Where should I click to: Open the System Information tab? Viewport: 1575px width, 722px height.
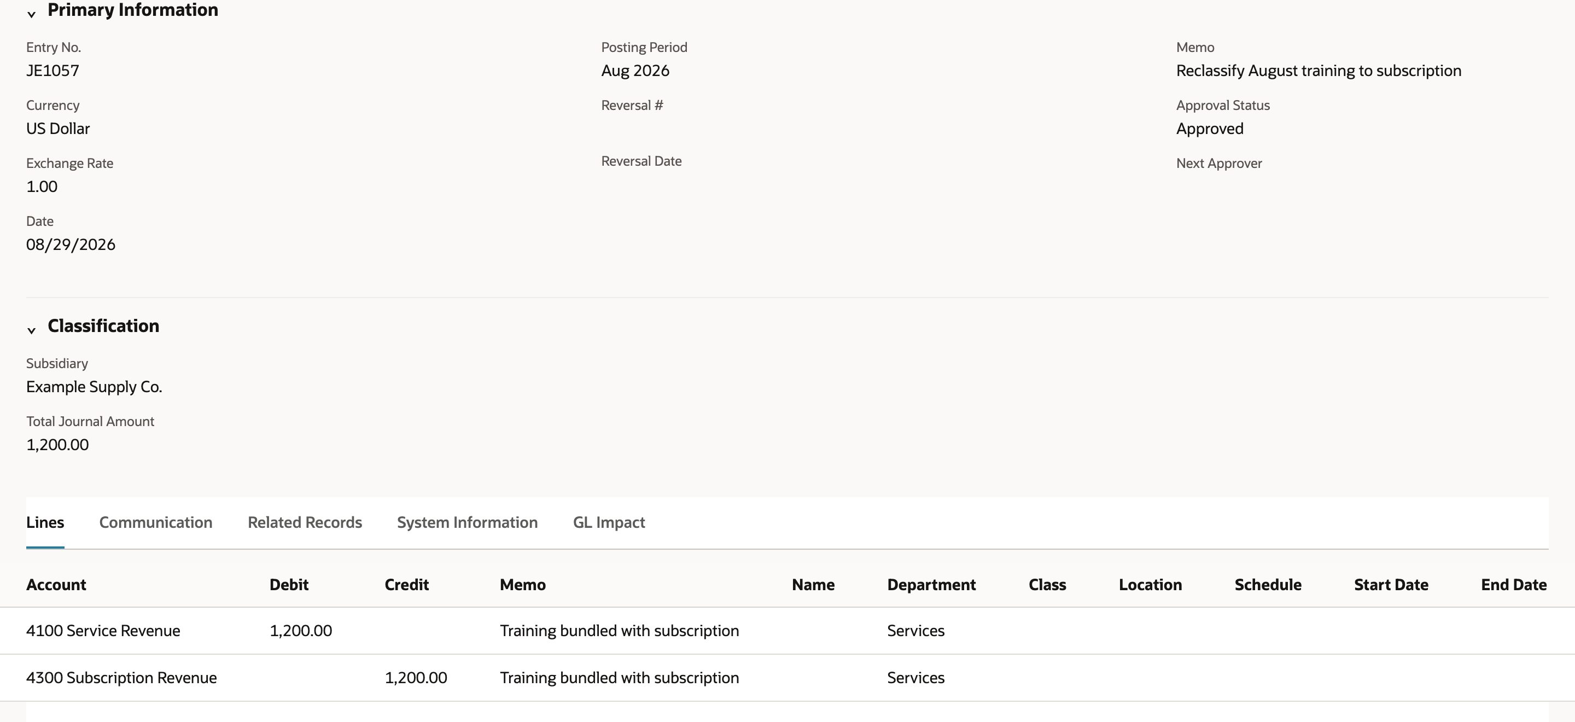tap(468, 522)
